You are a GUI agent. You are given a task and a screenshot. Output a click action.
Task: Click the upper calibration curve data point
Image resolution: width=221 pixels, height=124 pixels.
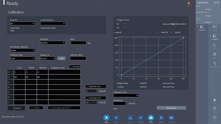pos(183,38)
